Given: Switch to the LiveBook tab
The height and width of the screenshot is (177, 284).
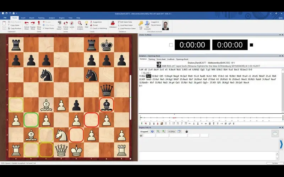Looking at the screenshot, I should tap(171, 59).
